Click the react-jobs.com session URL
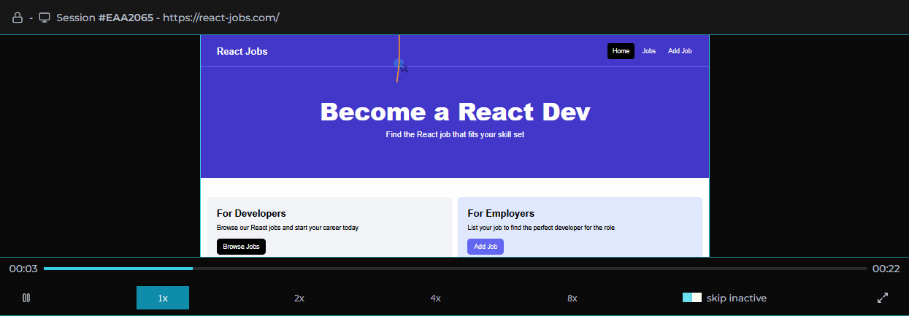This screenshot has height=316, width=909. (x=220, y=18)
